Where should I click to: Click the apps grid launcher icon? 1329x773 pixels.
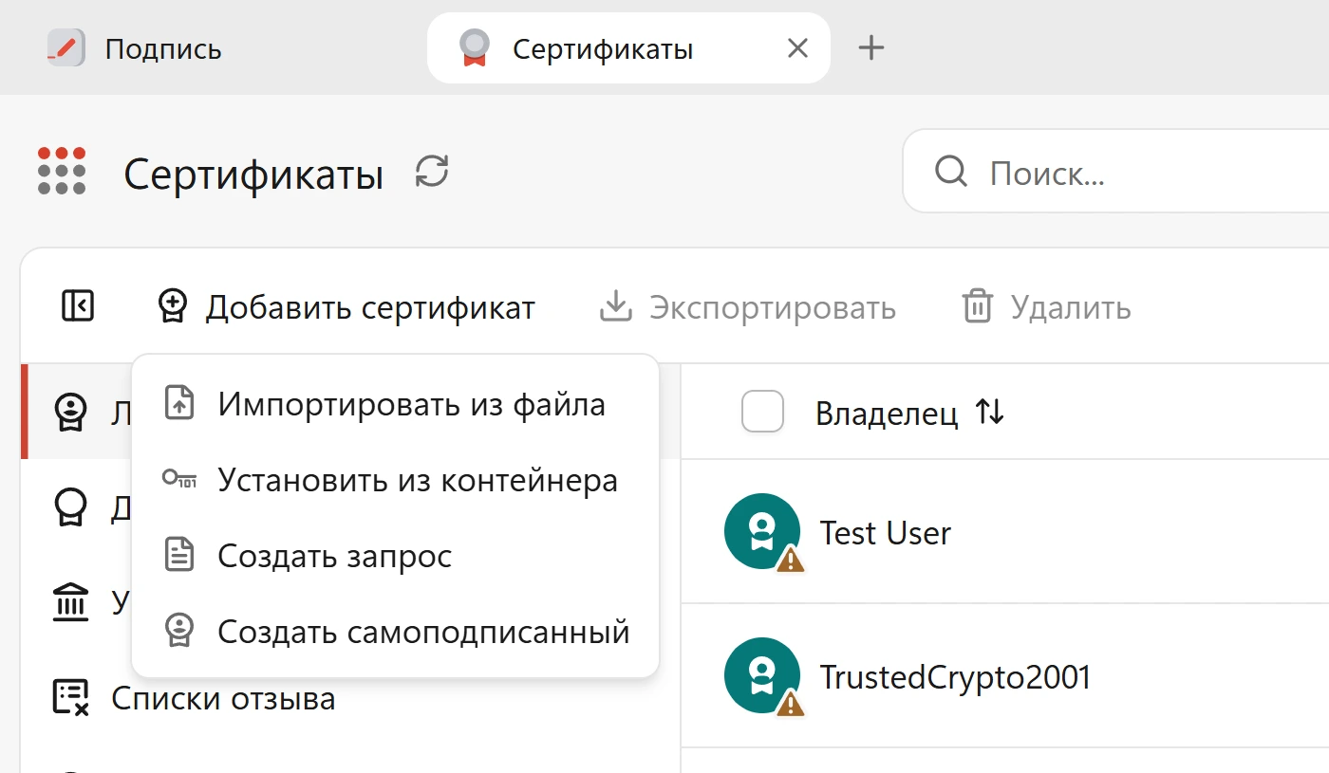[62, 171]
